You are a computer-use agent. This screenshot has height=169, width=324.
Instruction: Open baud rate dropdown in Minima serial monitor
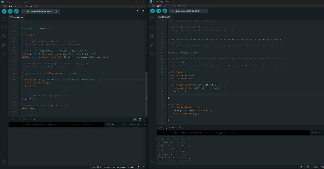tap(136, 124)
